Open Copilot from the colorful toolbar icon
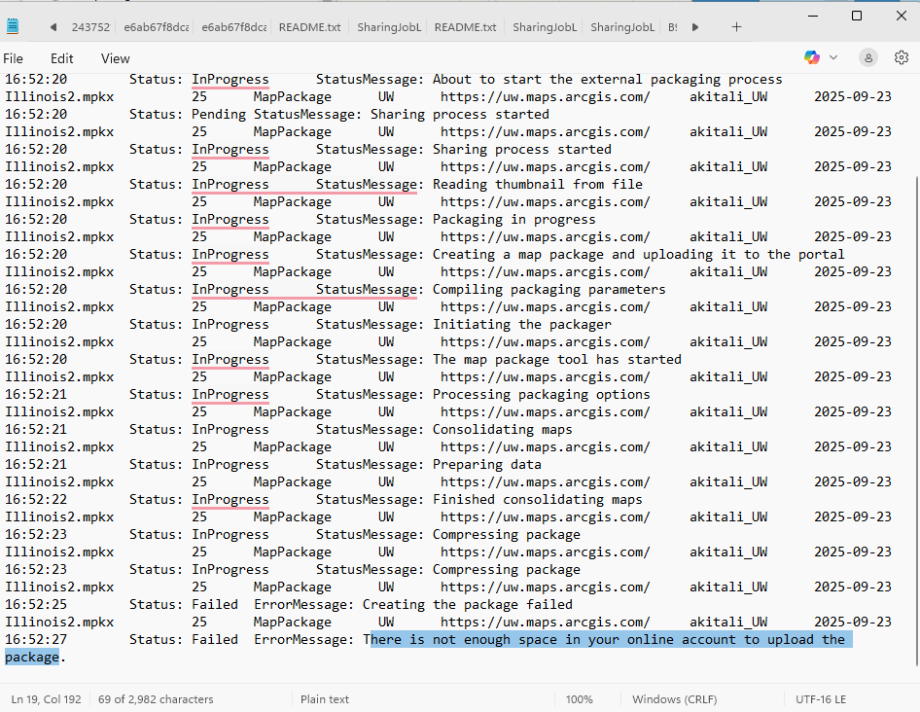The width and height of the screenshot is (920, 712). tap(812, 58)
